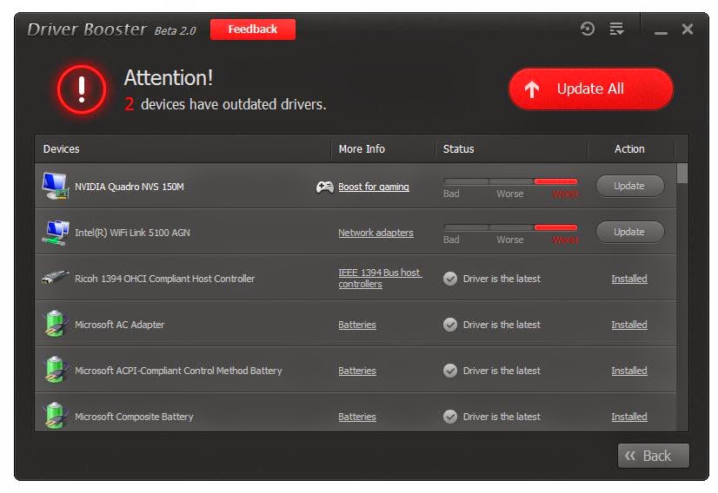Click the Microsoft Composite Battery icon
718x493 pixels.
56,415
